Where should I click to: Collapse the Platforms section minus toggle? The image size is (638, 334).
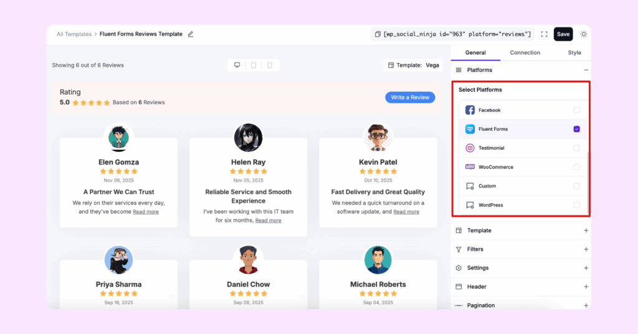click(586, 70)
